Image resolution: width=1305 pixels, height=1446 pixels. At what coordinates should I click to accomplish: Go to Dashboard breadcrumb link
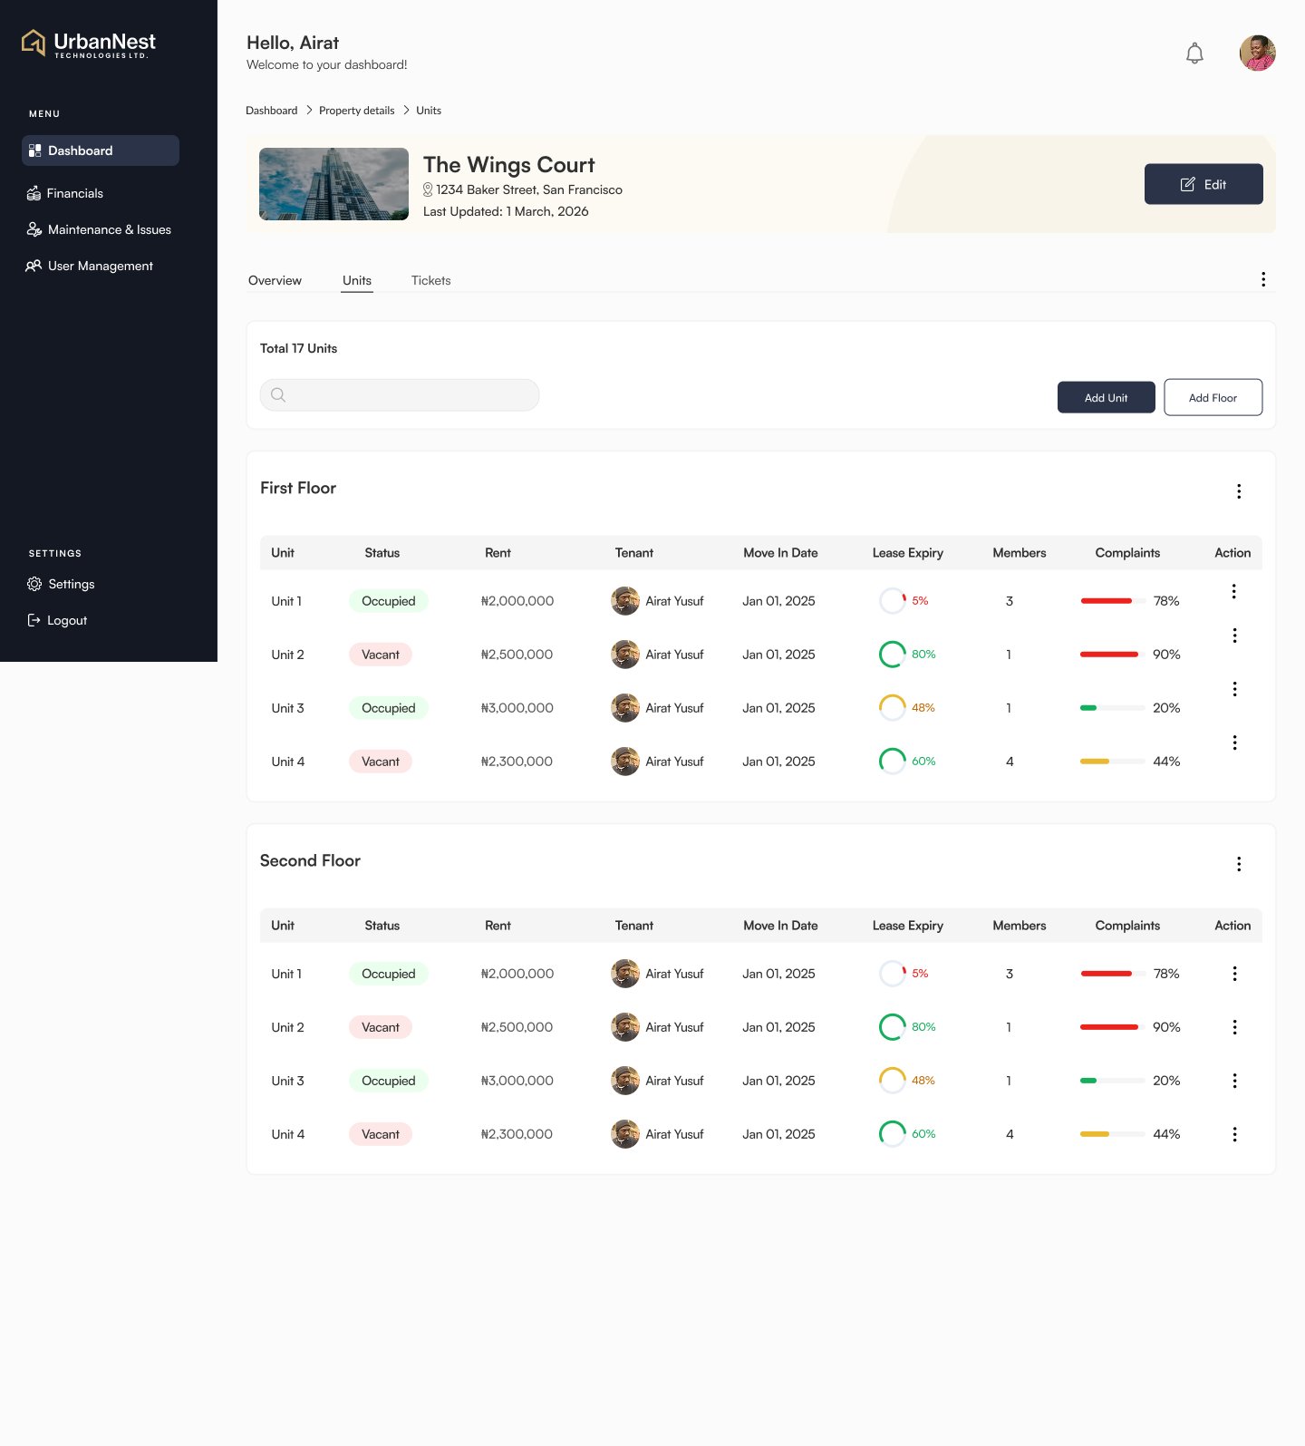pyautogui.click(x=272, y=111)
